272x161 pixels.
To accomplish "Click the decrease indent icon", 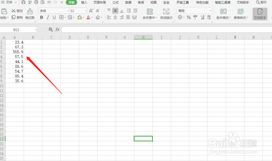I will [x=129, y=11].
